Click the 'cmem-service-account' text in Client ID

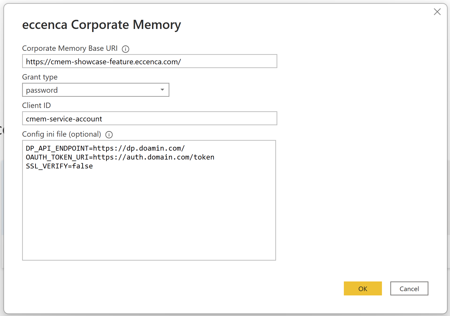[x=64, y=119]
